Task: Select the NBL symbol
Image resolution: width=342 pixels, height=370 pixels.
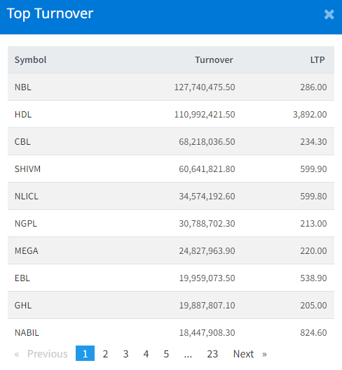Action: (x=23, y=87)
